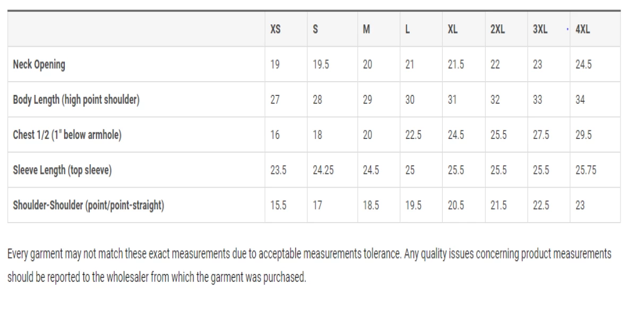Click the Neck Opening value for 4XL
The width and height of the screenshot is (637, 318).
click(x=583, y=65)
